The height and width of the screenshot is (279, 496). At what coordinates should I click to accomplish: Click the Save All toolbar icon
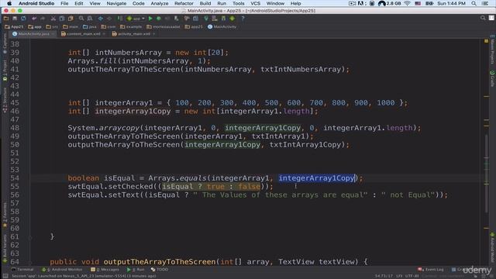coord(15,19)
